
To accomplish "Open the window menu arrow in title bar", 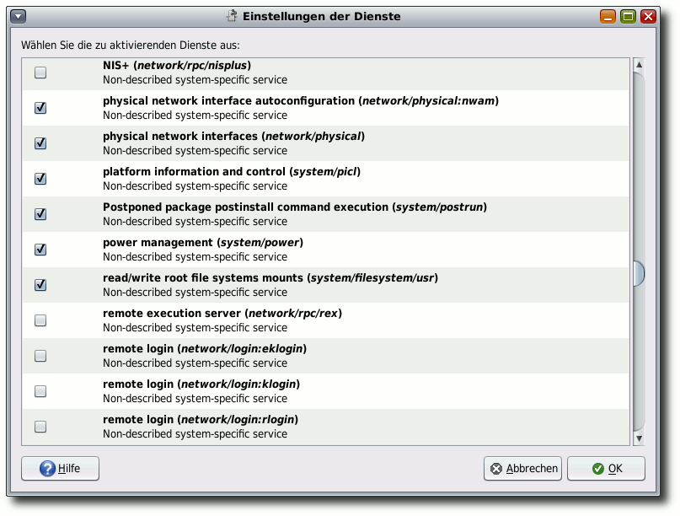I will click(19, 17).
